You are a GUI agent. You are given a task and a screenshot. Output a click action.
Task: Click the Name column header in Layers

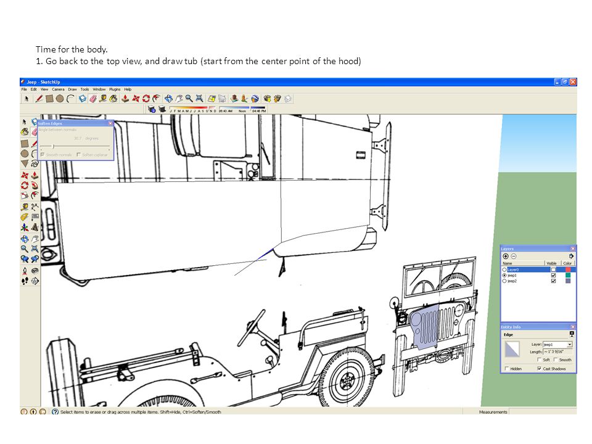pyautogui.click(x=523, y=263)
